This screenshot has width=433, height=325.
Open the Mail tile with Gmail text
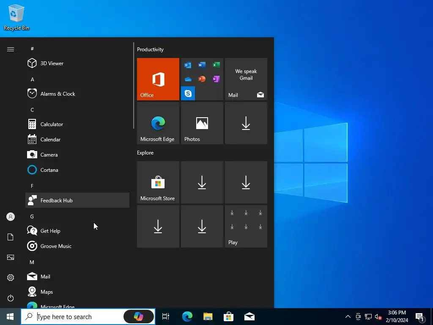(246, 79)
